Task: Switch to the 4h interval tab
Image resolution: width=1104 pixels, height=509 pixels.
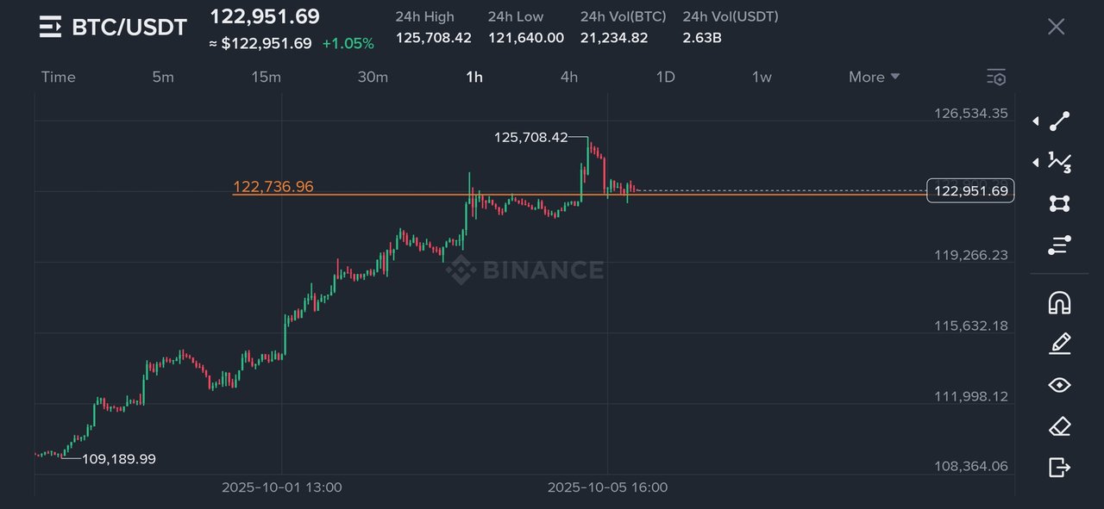Action: tap(569, 77)
